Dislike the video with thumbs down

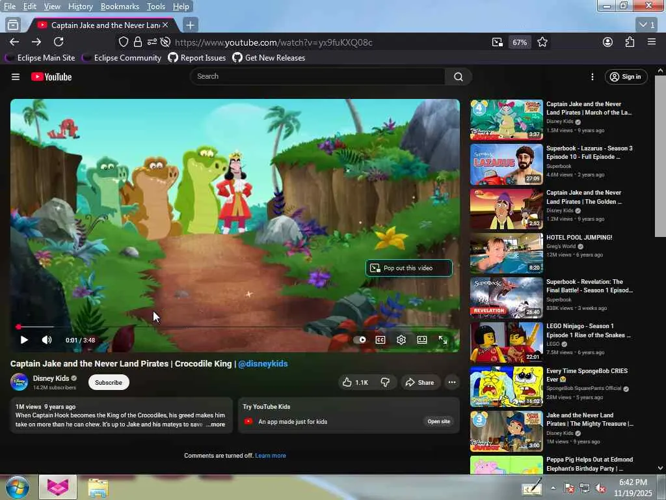385,382
